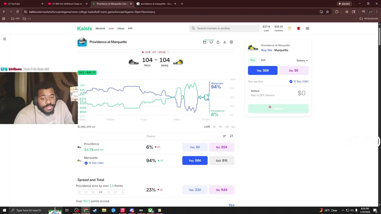Click the Providence row name
Screen dimensions: 381x214
pyautogui.click(x=92, y=144)
